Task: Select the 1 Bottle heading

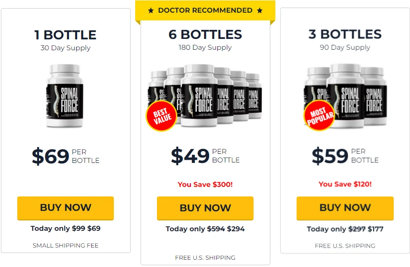Action: click(65, 35)
